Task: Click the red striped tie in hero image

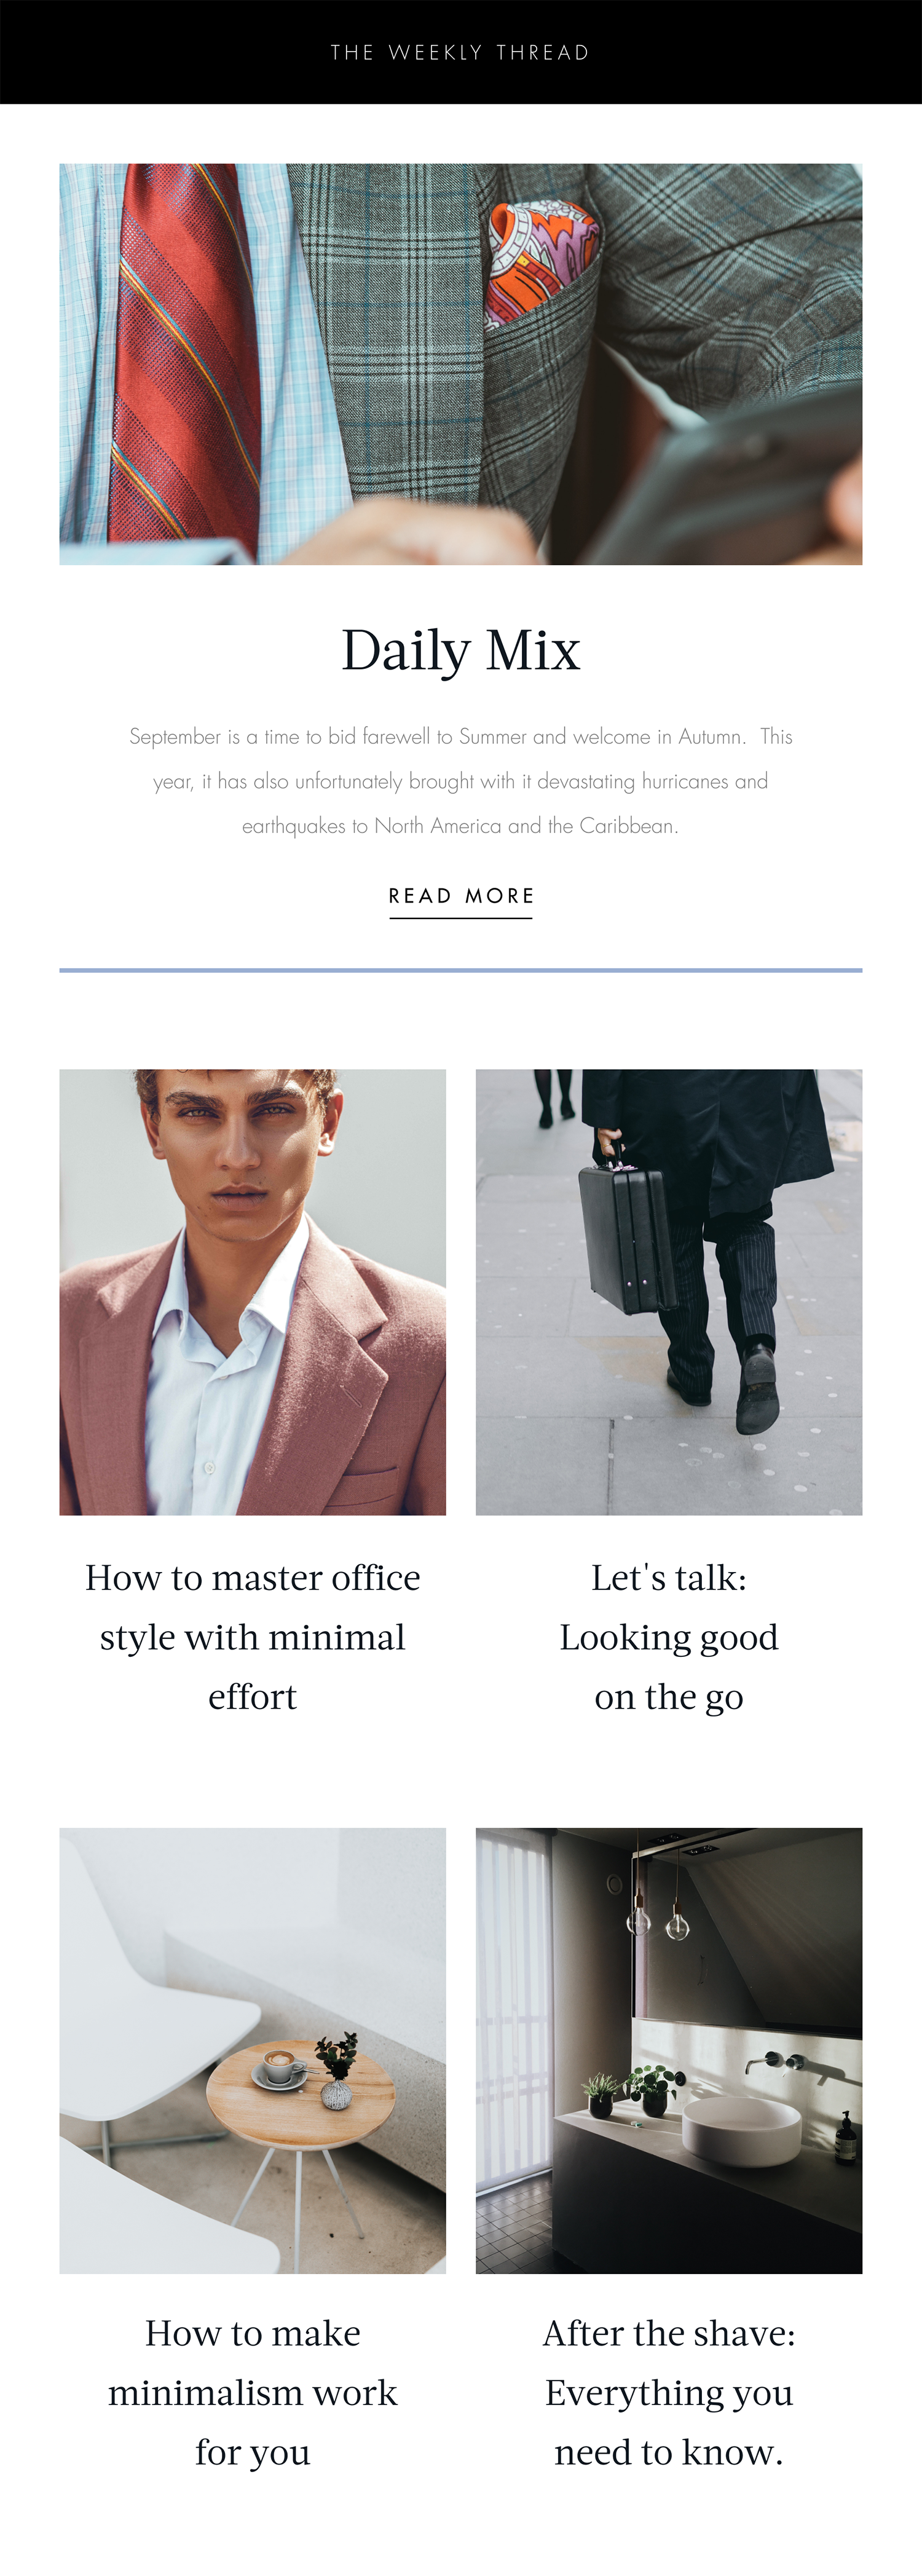Action: pyautogui.click(x=185, y=364)
